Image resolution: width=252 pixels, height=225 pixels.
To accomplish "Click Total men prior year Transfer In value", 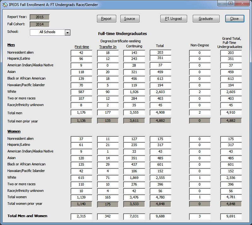I will [x=108, y=121].
